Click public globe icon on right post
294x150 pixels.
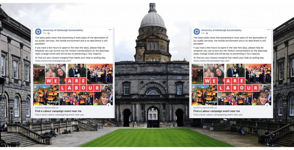coord(207,33)
